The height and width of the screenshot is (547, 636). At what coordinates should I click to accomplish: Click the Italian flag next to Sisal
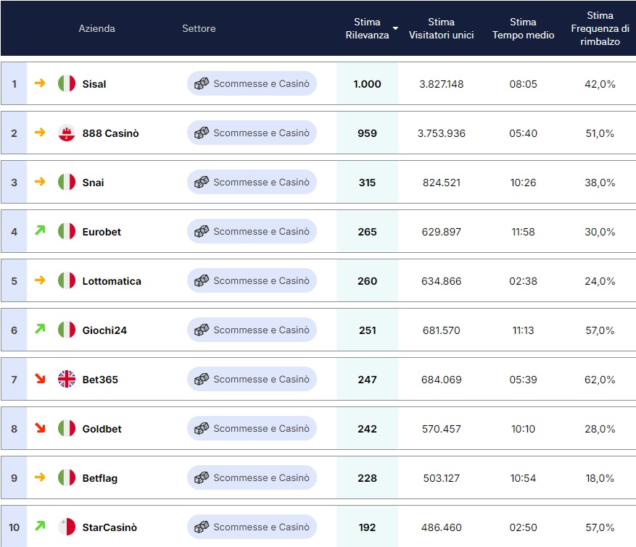click(x=67, y=83)
